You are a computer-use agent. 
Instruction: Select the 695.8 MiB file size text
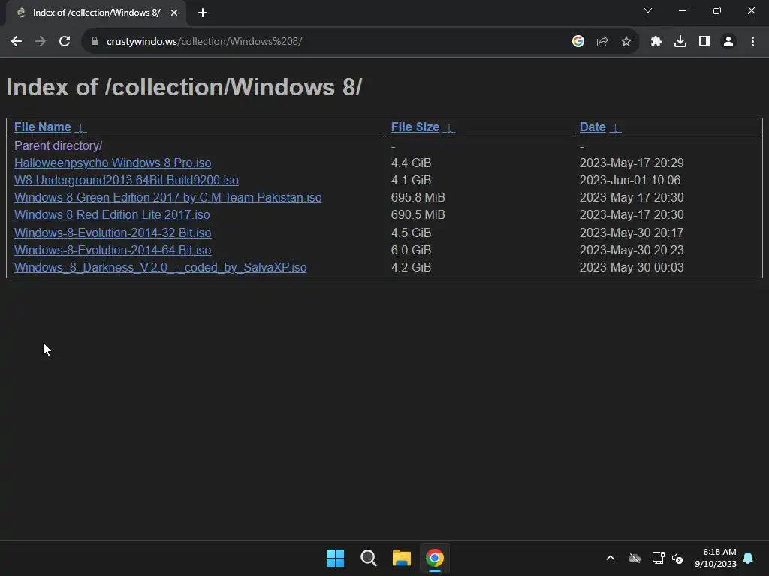[418, 198]
